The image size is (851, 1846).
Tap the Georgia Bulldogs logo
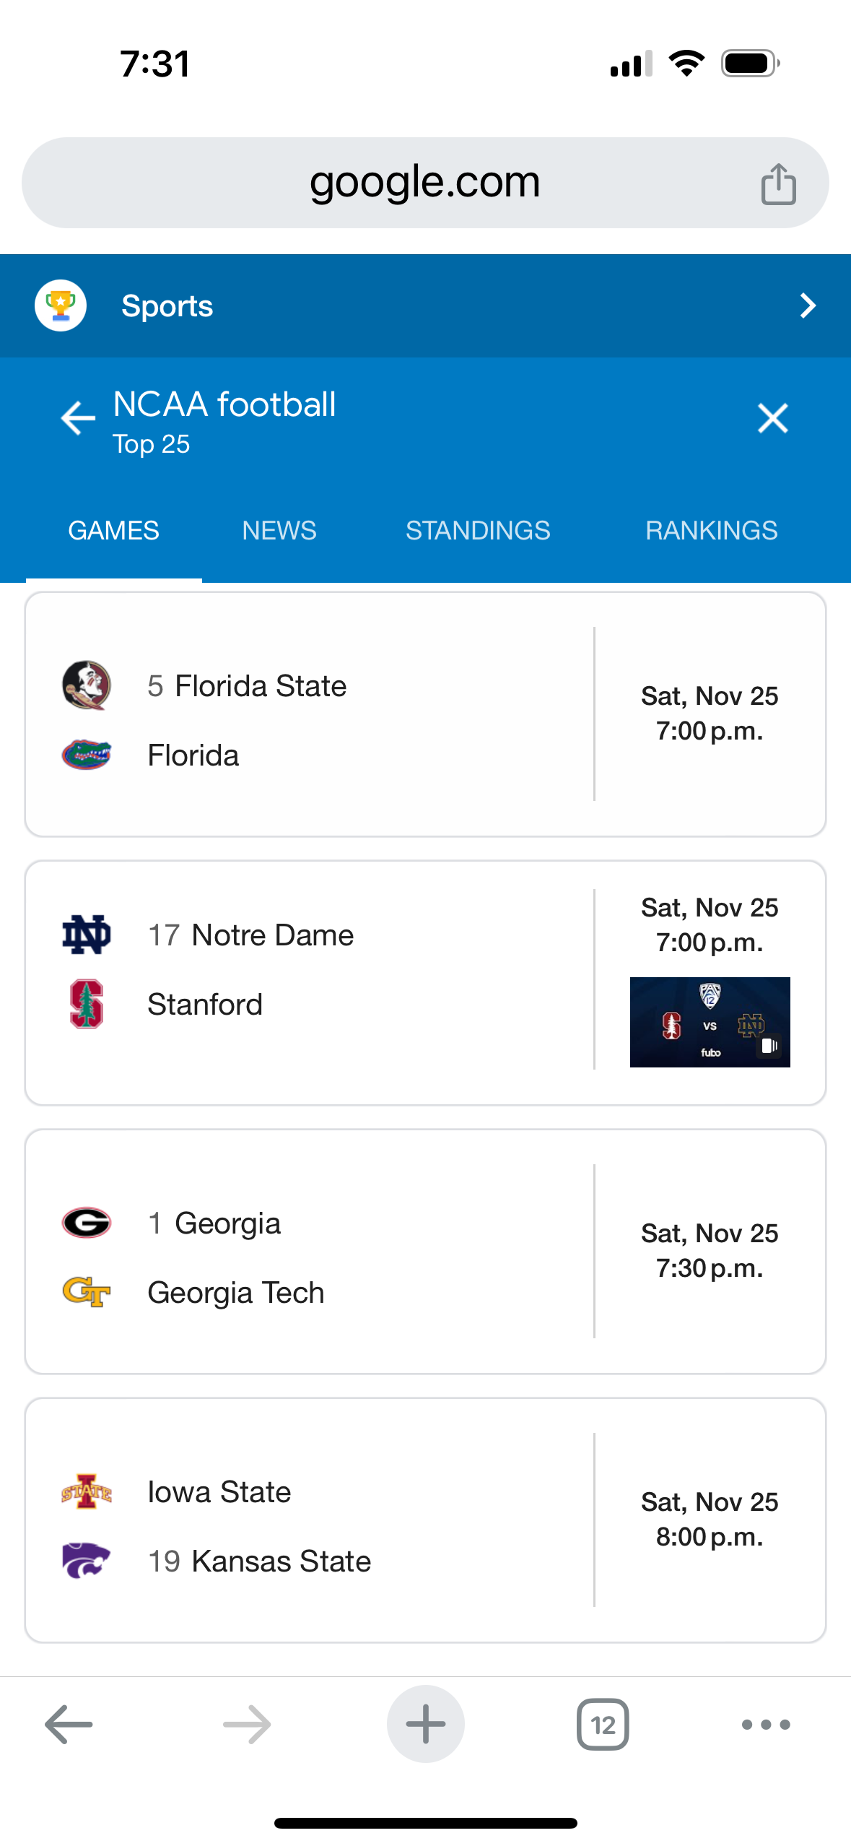click(x=87, y=1223)
